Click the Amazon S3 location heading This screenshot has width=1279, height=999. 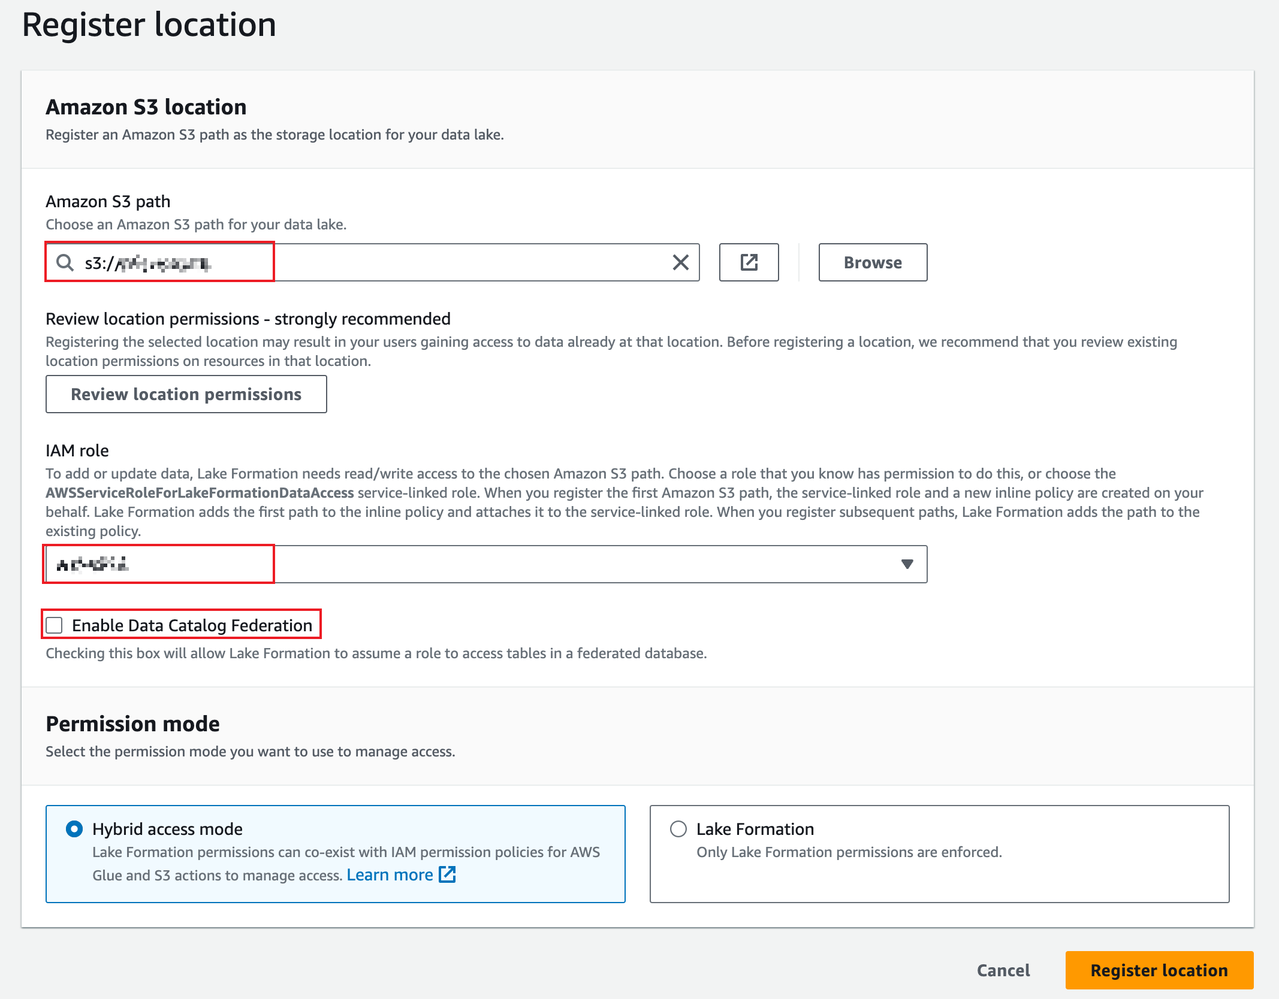146,107
